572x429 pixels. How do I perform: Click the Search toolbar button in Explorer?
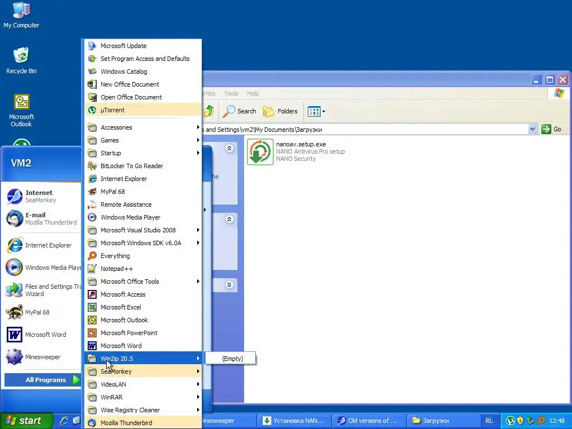click(240, 111)
